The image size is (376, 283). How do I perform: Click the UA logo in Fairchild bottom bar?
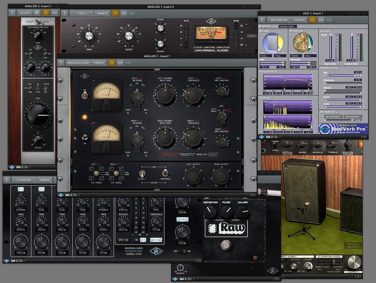tap(61, 195)
